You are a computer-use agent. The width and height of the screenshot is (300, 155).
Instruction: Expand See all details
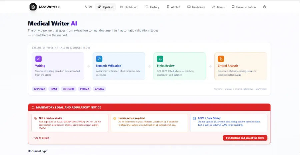[x=40, y=138]
